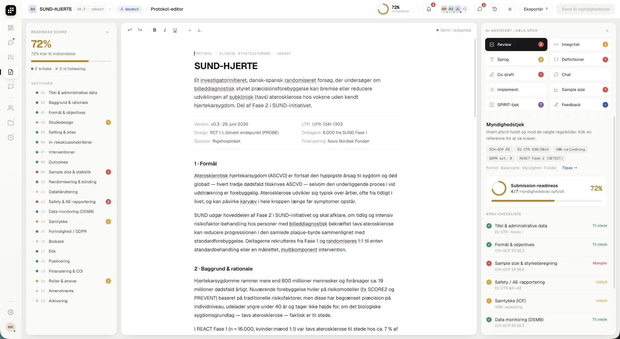Select the Definitioner track

pyautogui.click(x=580, y=59)
